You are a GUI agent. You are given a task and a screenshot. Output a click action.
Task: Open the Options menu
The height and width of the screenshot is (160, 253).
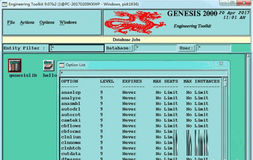tap(47, 22)
